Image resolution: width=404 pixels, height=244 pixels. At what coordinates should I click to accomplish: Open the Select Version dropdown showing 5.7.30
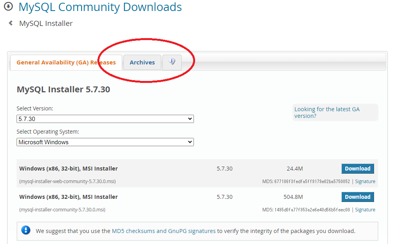[105, 119]
